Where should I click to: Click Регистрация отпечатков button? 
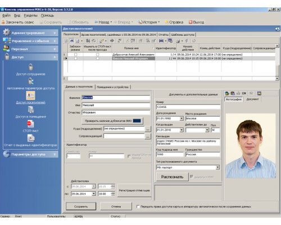(134, 191)
